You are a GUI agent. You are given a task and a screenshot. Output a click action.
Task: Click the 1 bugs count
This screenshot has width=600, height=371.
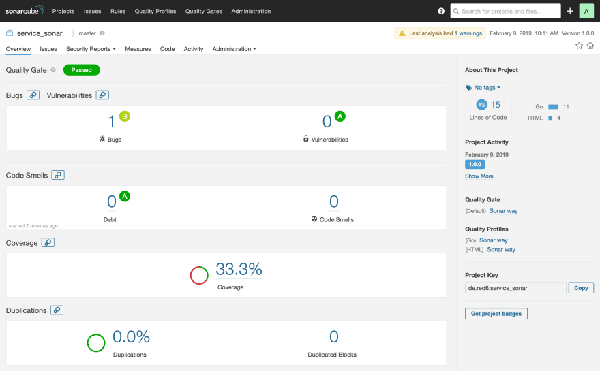[111, 121]
